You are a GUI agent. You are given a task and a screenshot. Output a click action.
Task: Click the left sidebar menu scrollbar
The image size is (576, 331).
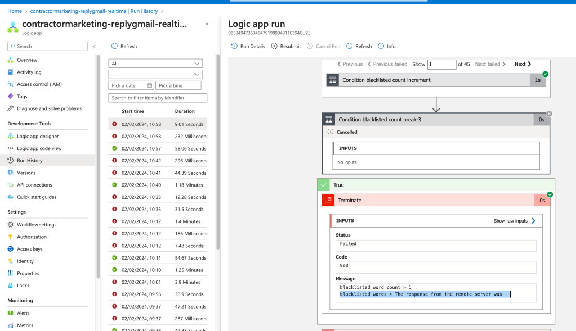(98, 166)
